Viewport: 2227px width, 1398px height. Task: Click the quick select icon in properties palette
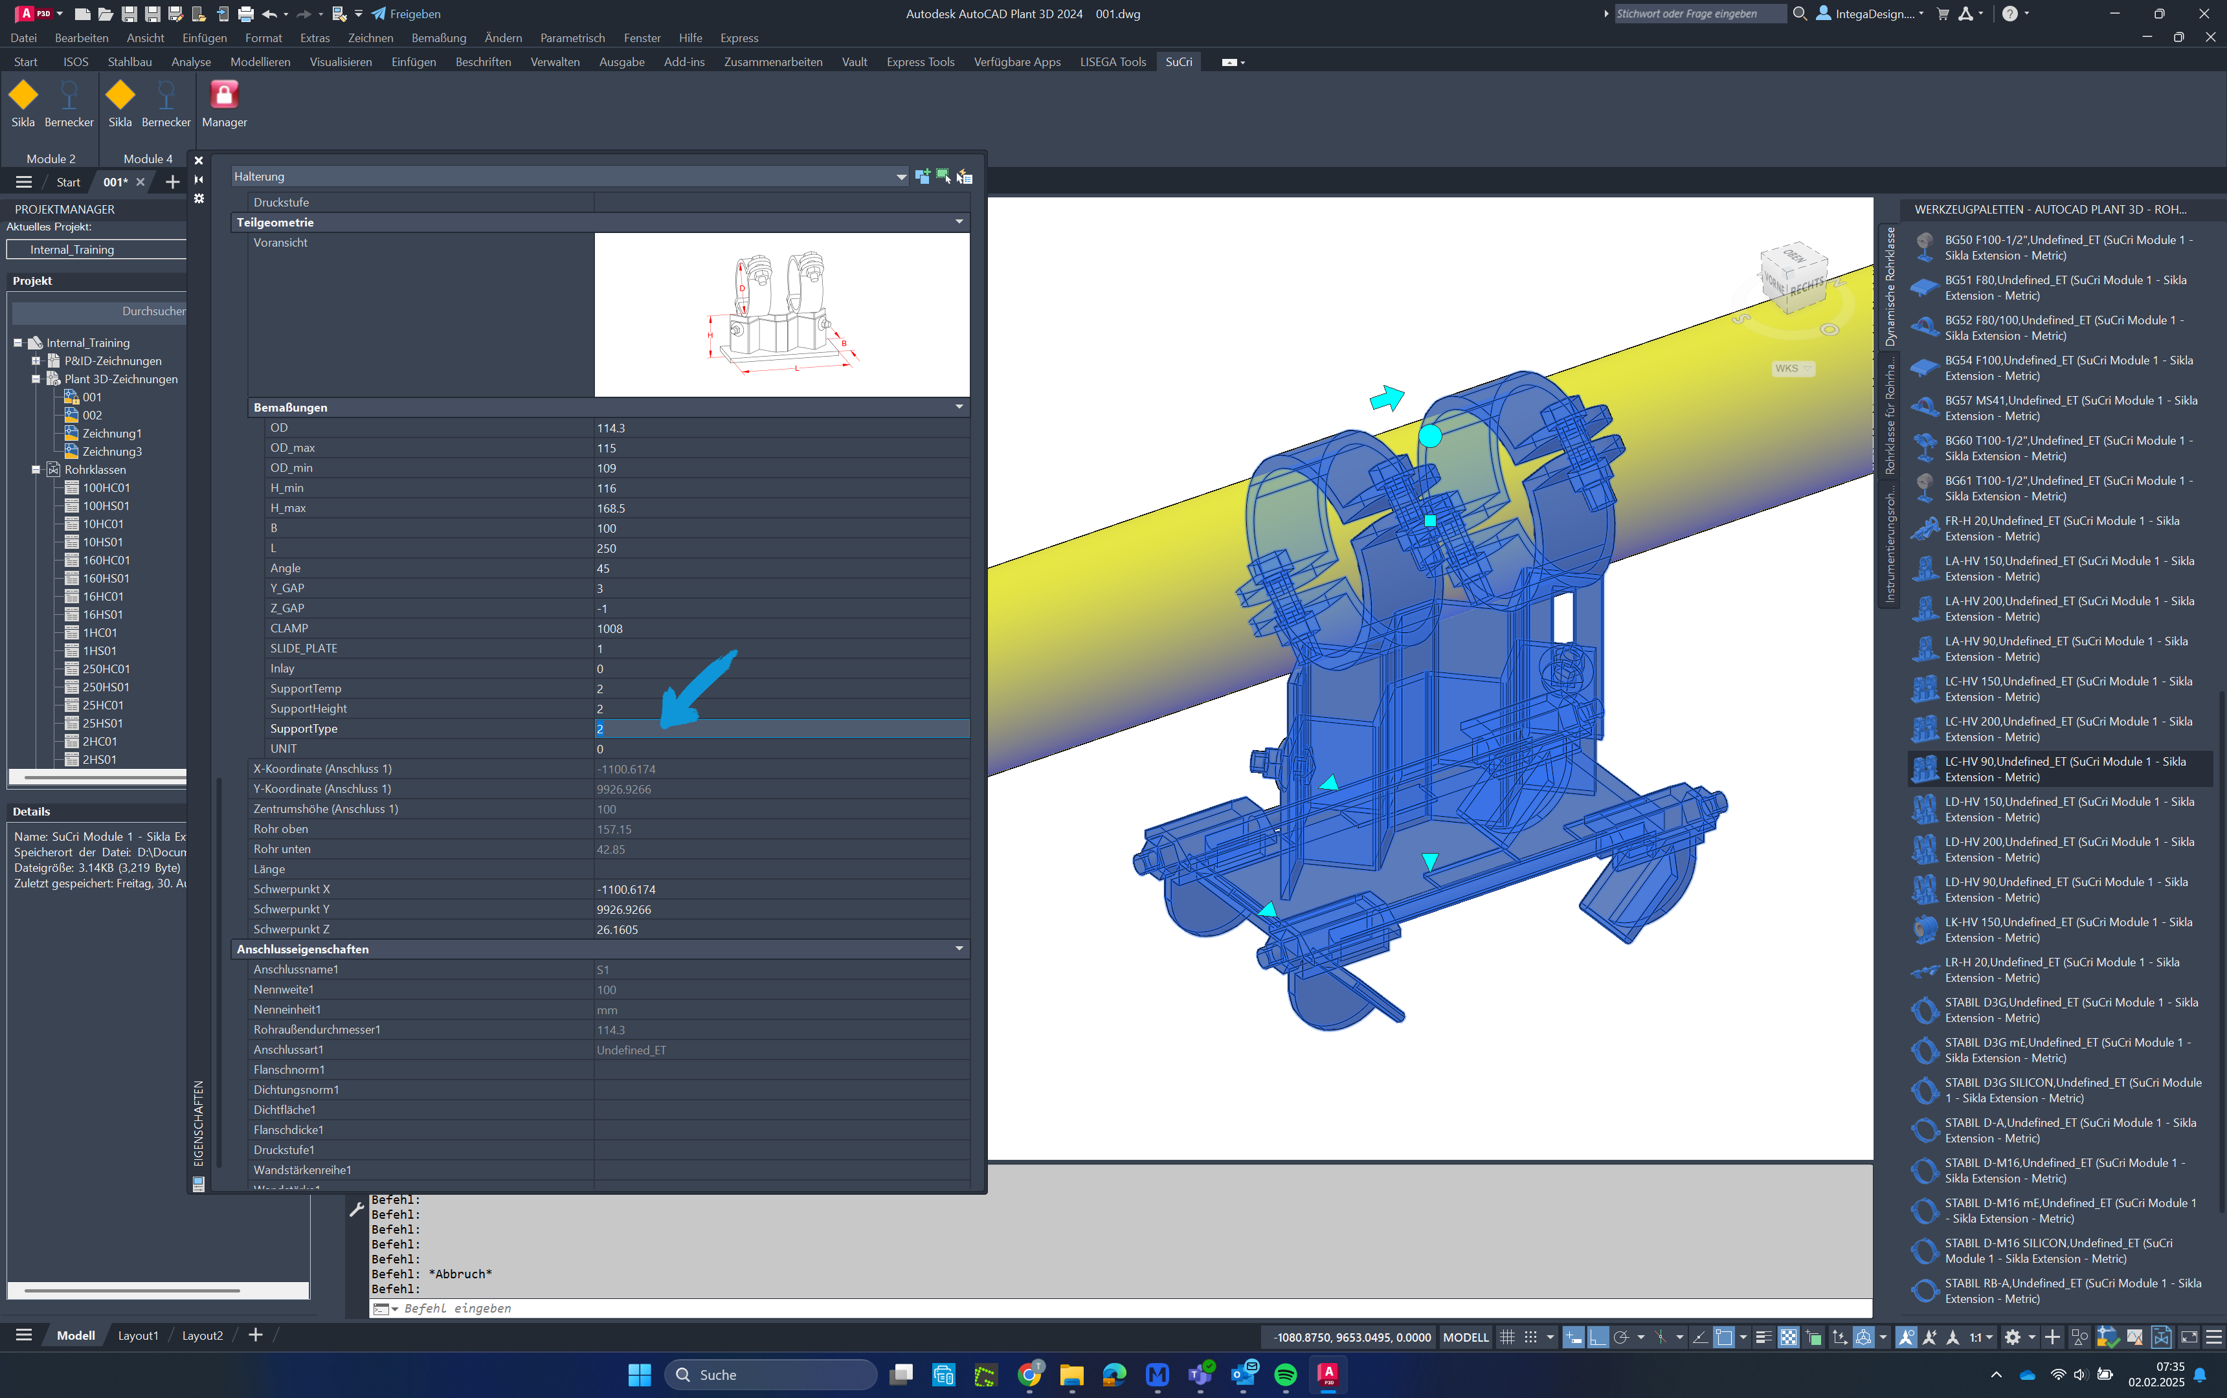964,177
